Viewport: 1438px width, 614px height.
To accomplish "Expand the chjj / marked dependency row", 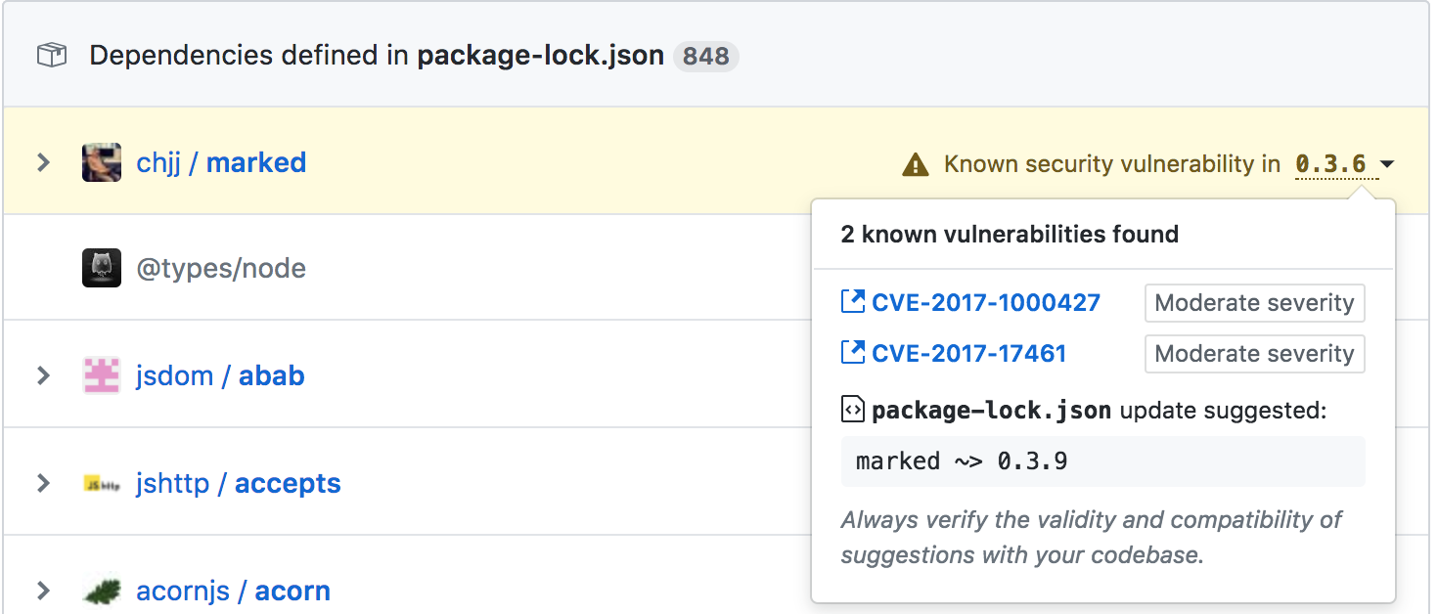I will pos(43,162).
